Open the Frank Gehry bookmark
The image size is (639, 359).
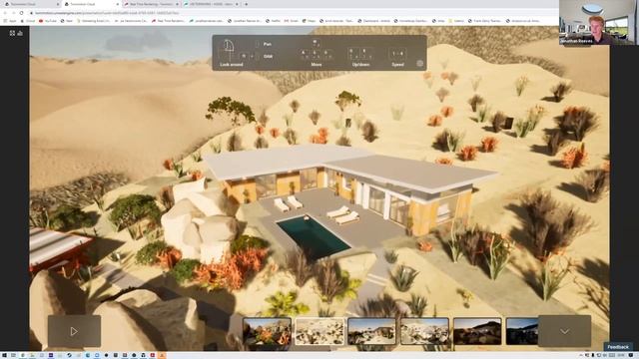coord(485,21)
